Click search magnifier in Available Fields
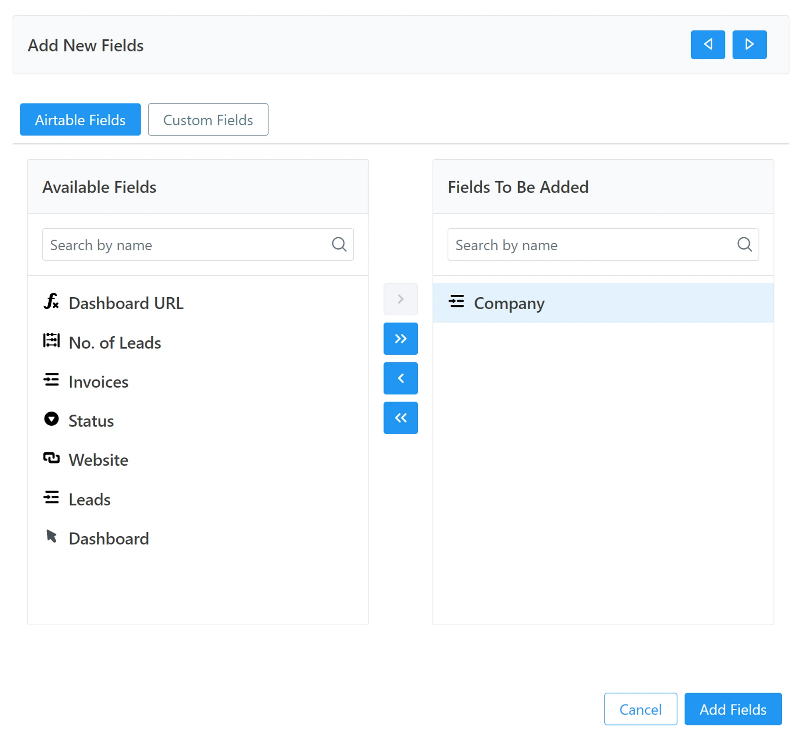The height and width of the screenshot is (740, 798). pos(339,244)
